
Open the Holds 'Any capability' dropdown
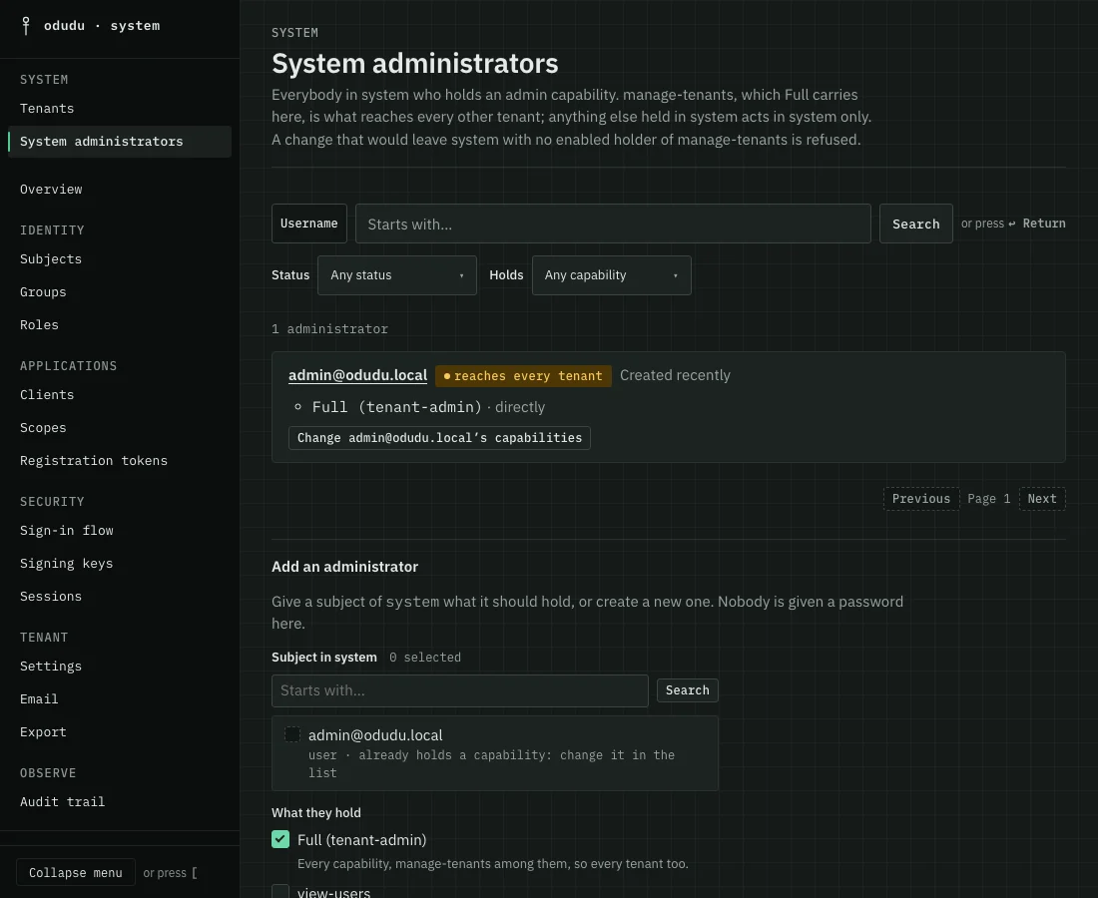click(611, 275)
